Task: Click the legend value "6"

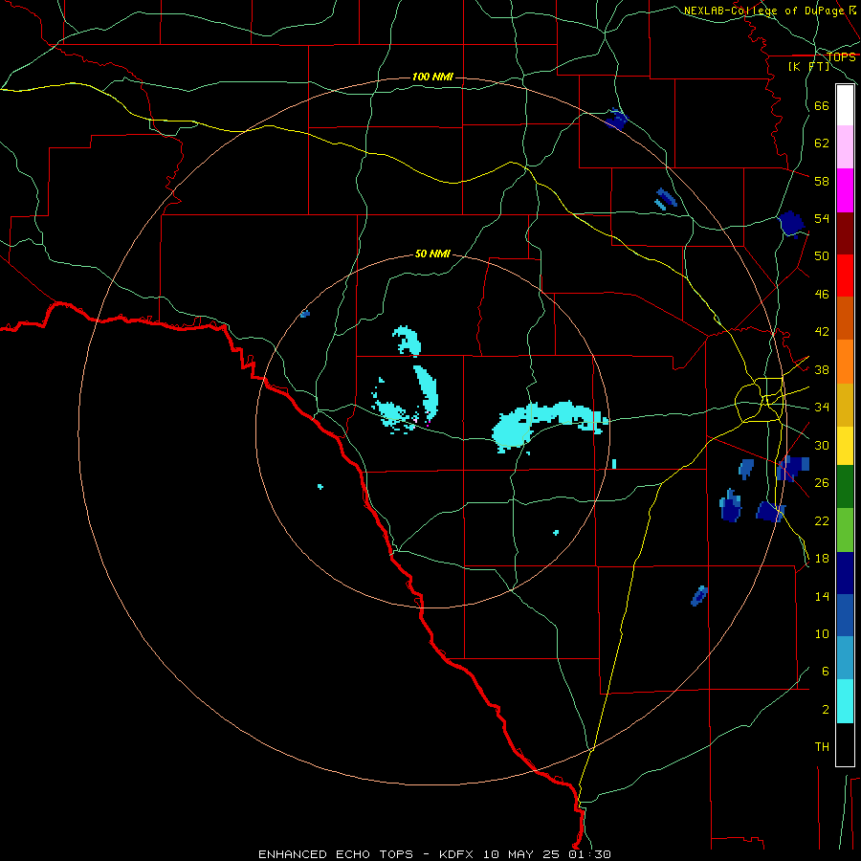Action: coord(826,672)
